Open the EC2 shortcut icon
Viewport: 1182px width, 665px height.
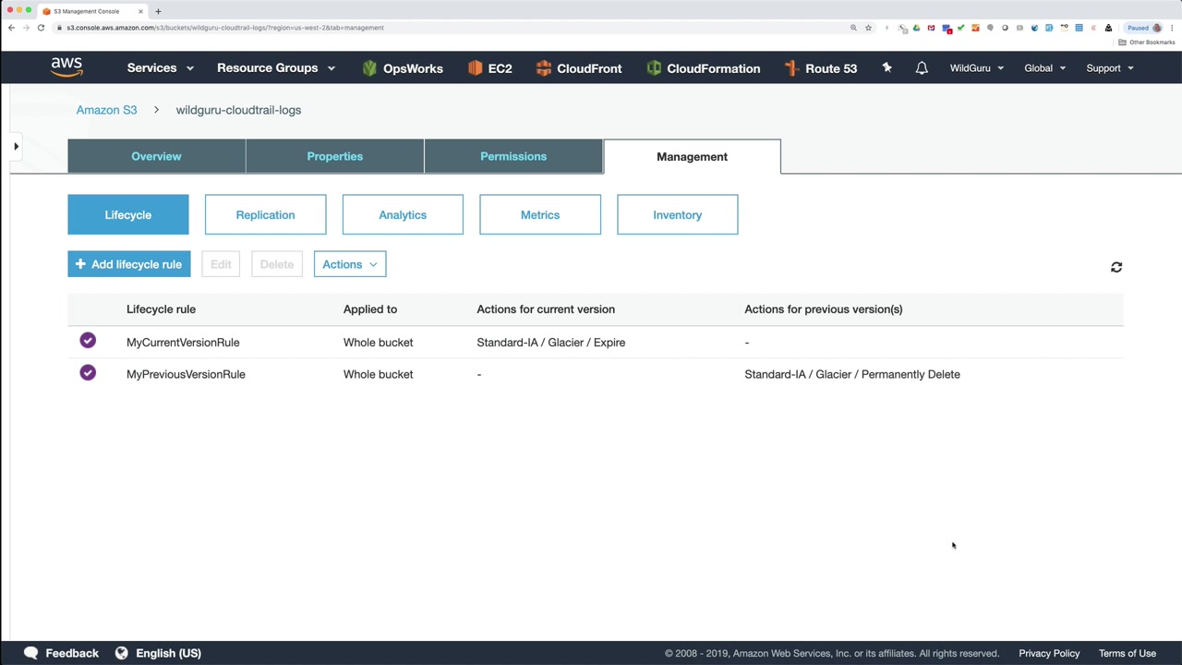[476, 68]
